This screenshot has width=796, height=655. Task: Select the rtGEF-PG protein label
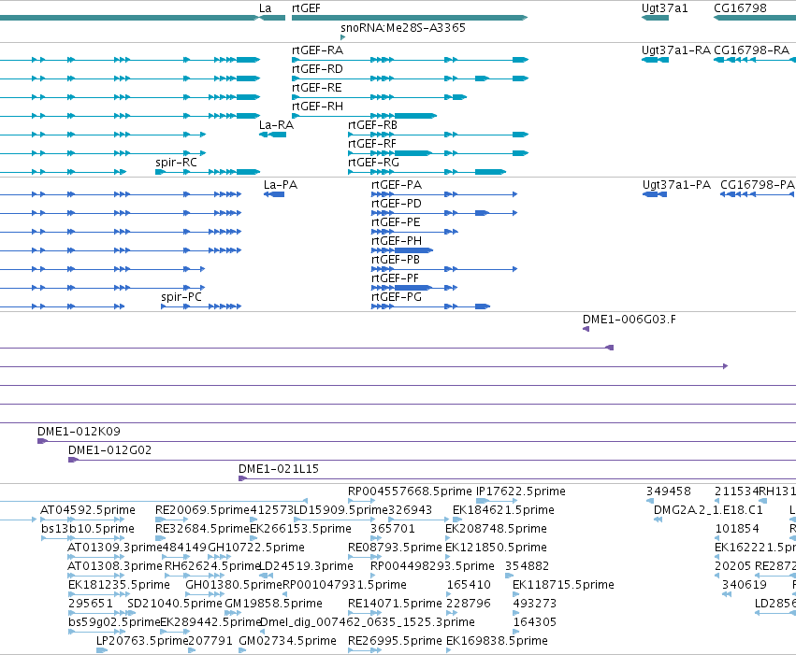point(397,297)
